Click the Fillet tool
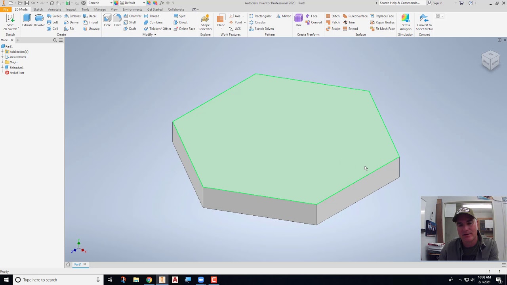 tap(117, 21)
